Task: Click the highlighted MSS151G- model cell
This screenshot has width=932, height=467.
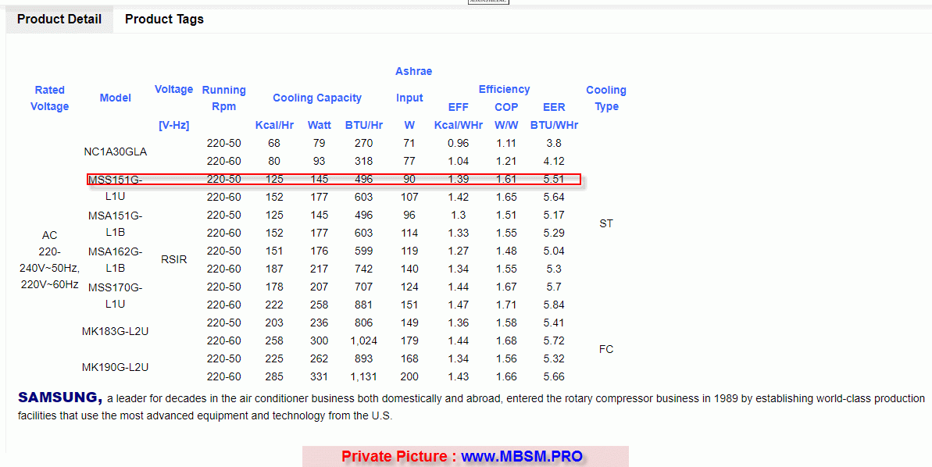Action: (x=116, y=180)
